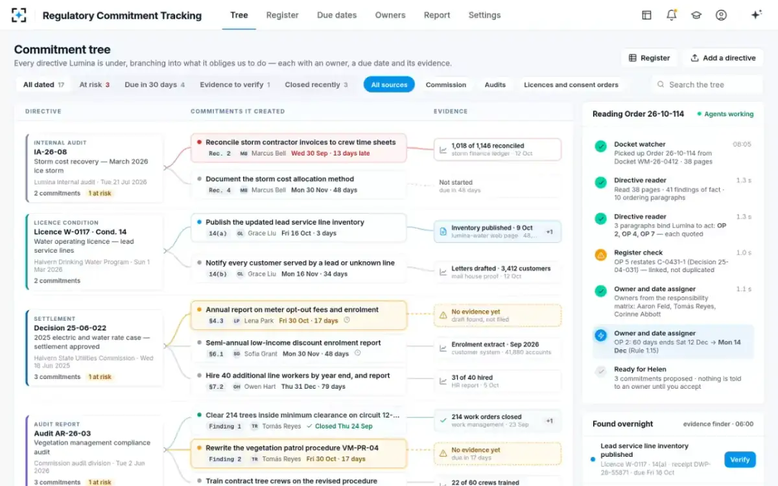The image size is (778, 486).
Task: Click 'Closed Thu 24 Sep' status text
Action: tap(344, 426)
